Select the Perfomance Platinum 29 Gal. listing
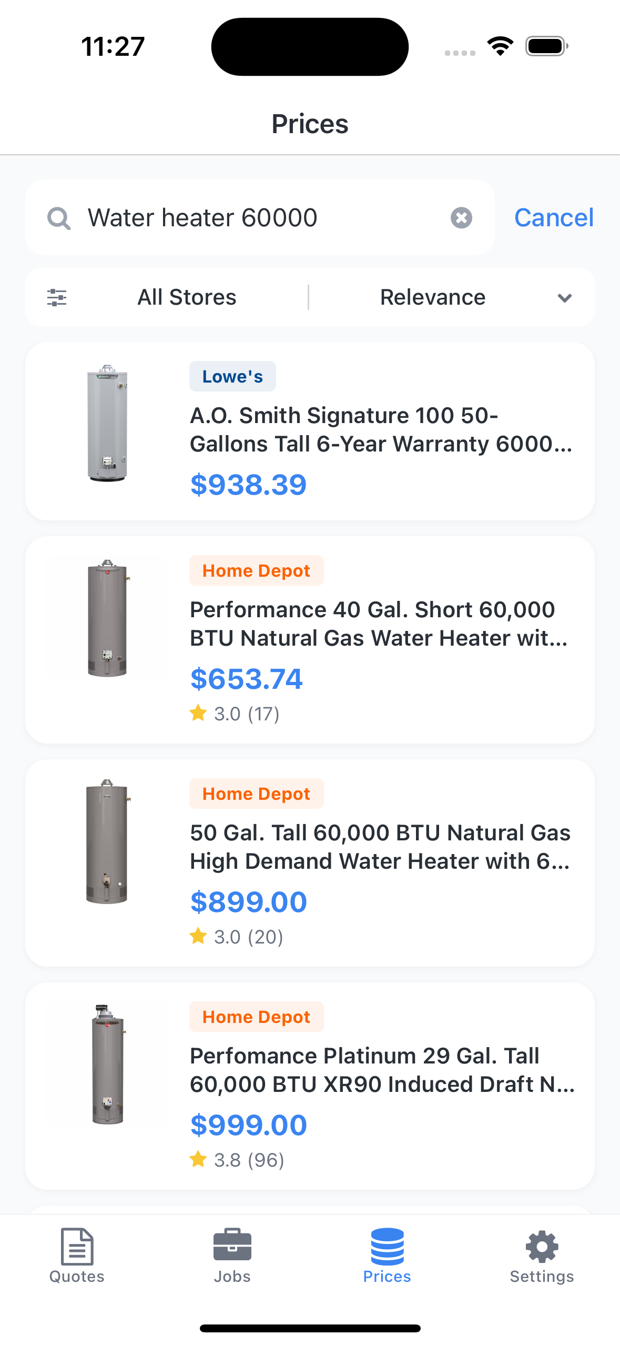Viewport: 620px width, 1345px height. 382,1070
